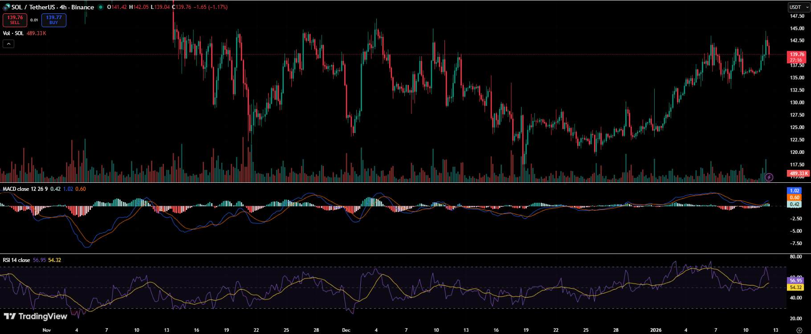Image resolution: width=811 pixels, height=334 pixels.
Task: Click the red 489.33 K volume label
Action: coord(798,173)
